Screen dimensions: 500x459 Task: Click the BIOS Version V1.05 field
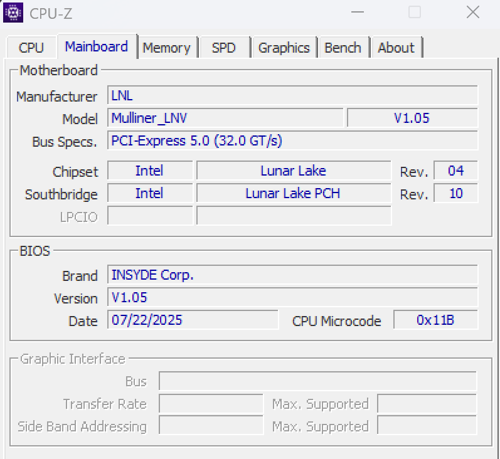(x=292, y=297)
